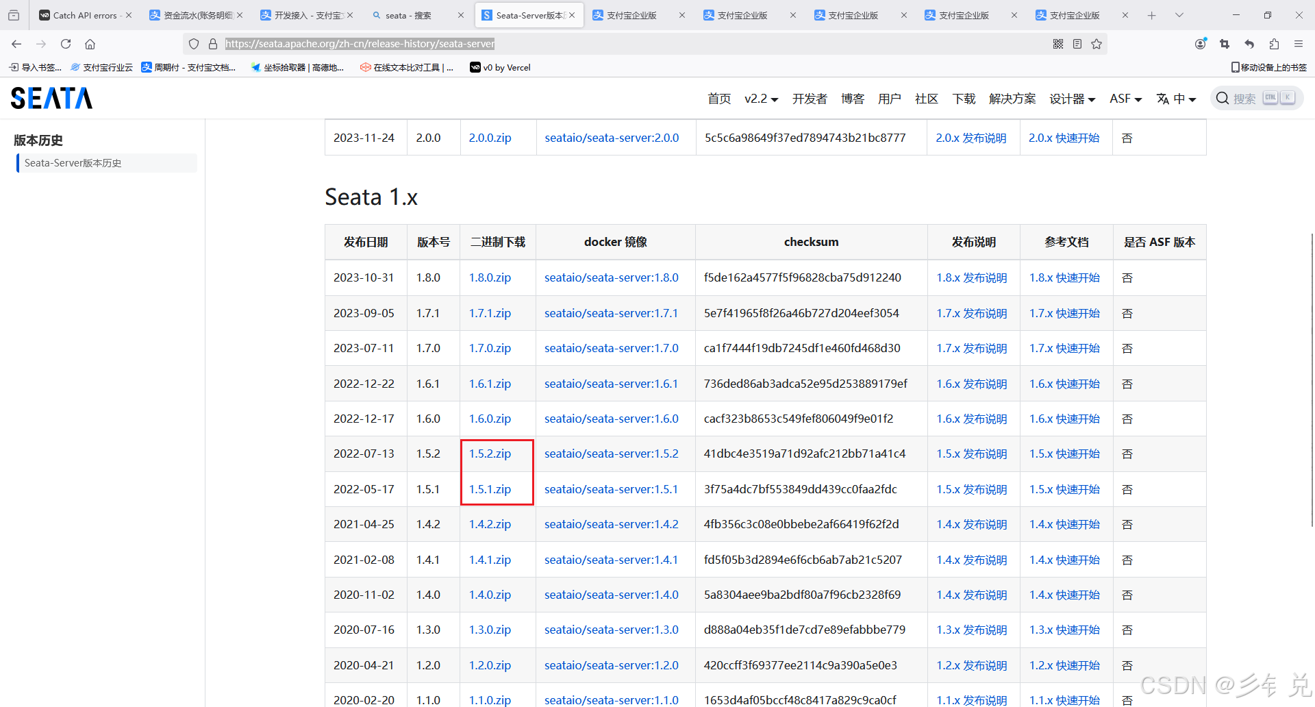
Task: Open the 博客 nav item
Action: (x=853, y=99)
